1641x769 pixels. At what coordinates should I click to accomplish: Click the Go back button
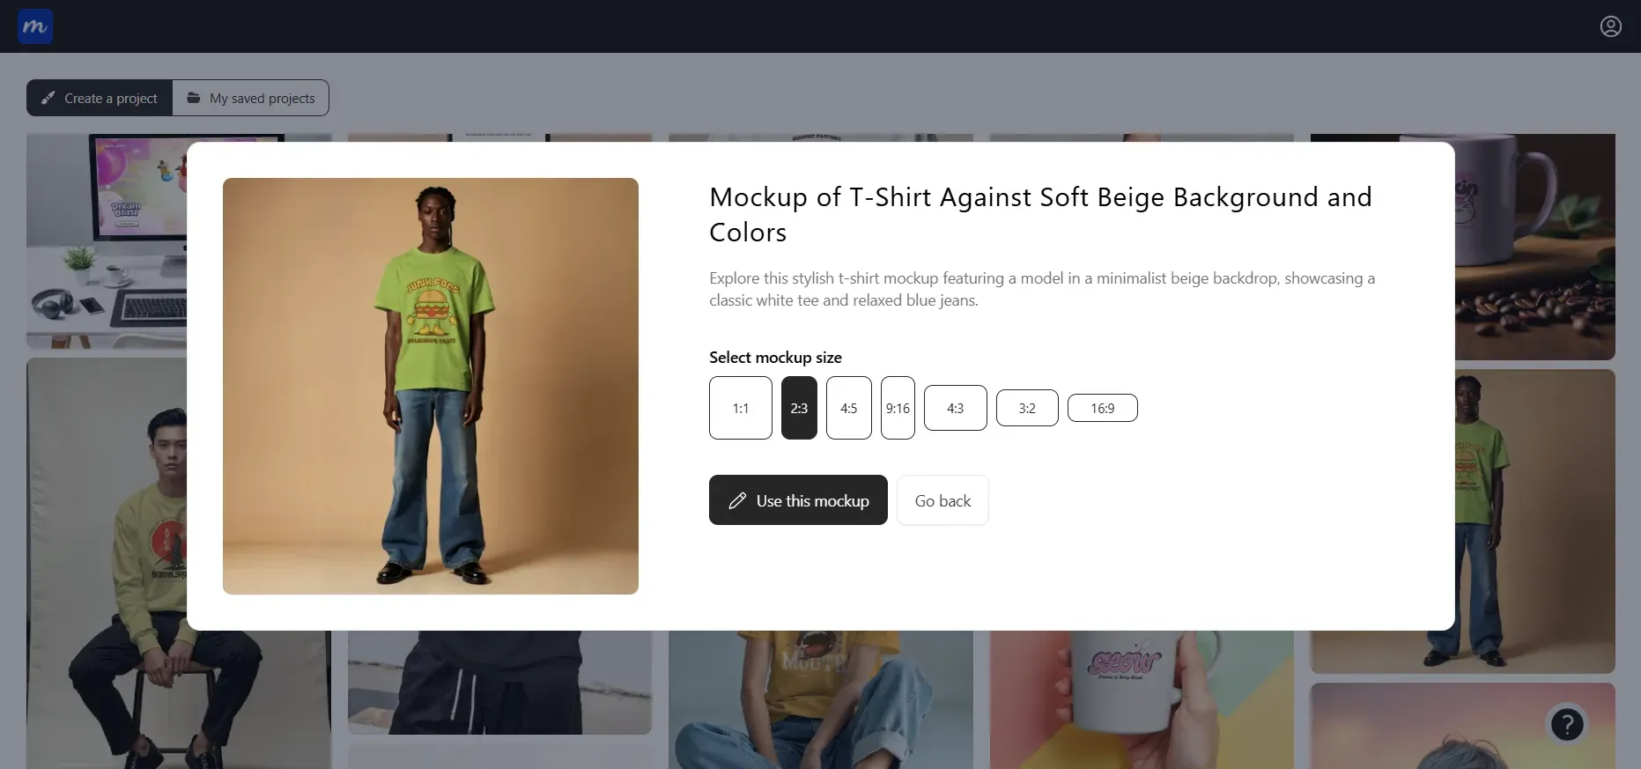(x=942, y=500)
